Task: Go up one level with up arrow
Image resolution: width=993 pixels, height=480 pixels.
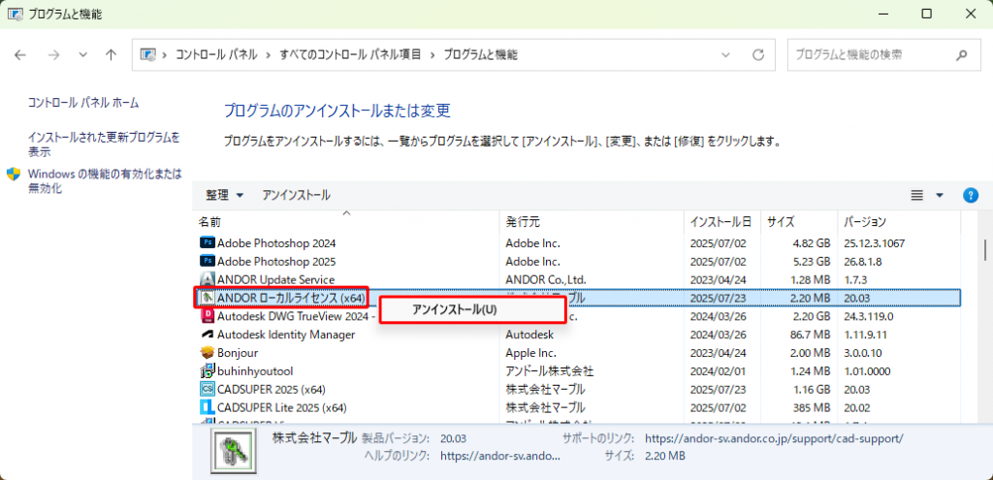Action: [111, 55]
